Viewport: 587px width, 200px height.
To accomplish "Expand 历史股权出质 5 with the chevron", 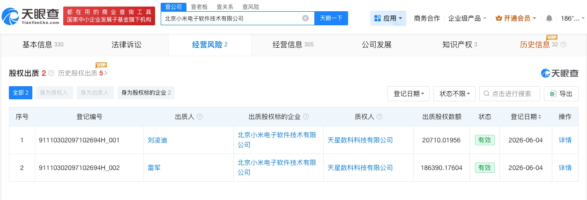I will click(106, 73).
